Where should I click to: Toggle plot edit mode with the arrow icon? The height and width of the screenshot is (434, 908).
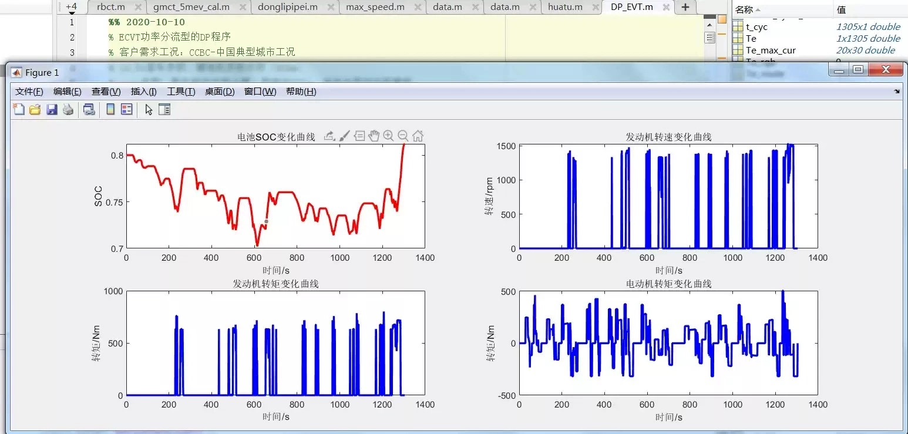[x=149, y=109]
